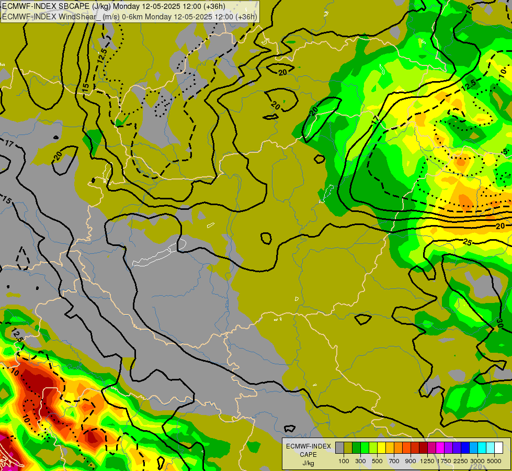The height and width of the screenshot is (471, 512).
Task: Choose the pure blue legend swatch
Action: tap(465, 447)
